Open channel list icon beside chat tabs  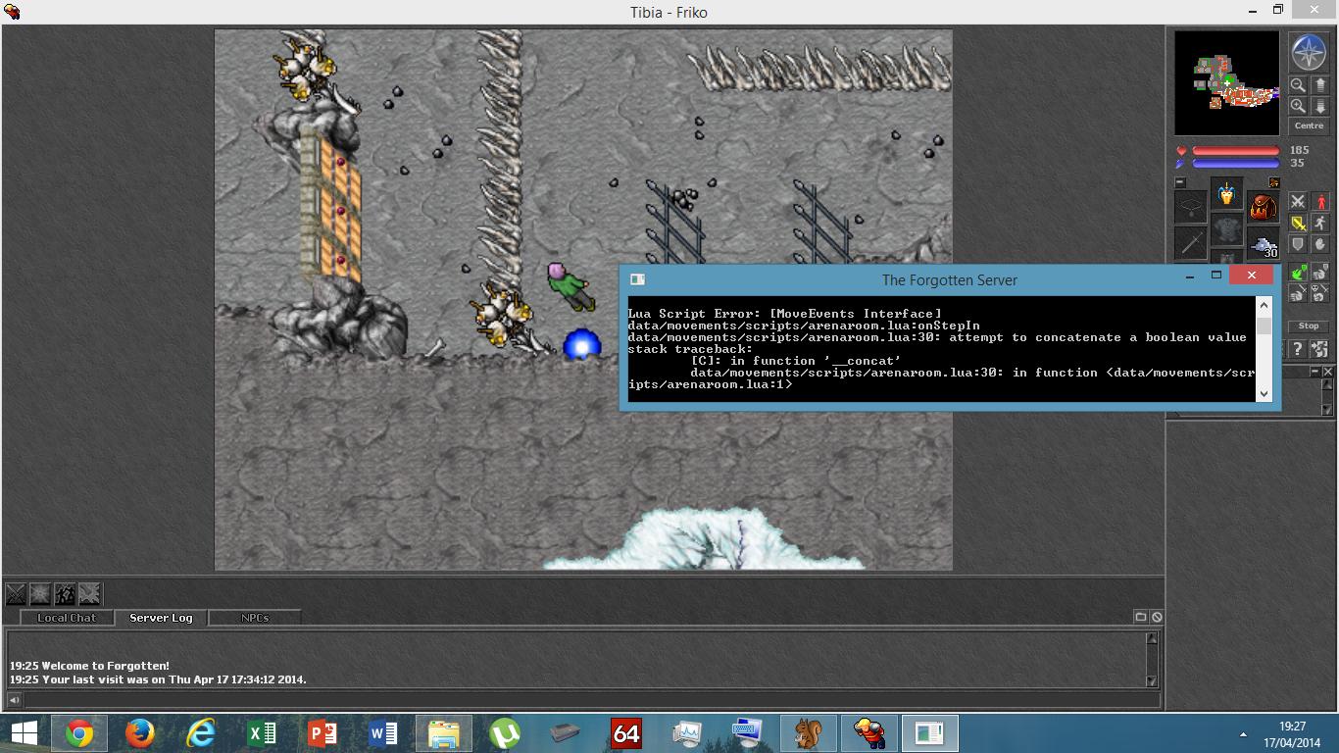click(1140, 617)
